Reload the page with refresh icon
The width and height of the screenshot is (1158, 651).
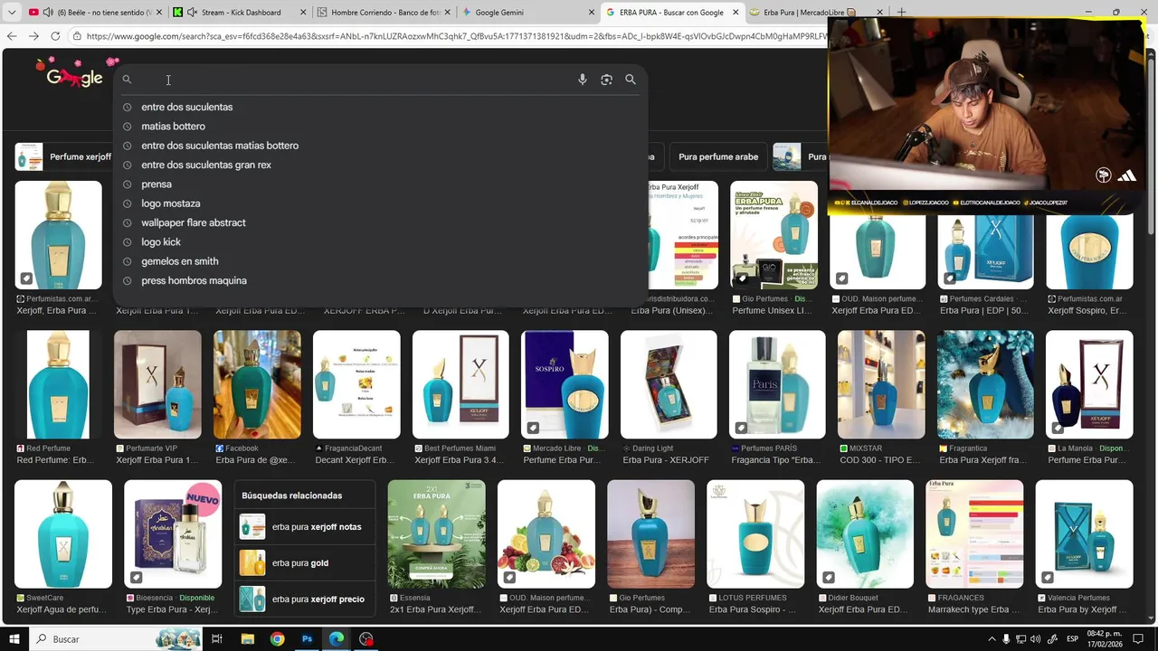pos(55,36)
